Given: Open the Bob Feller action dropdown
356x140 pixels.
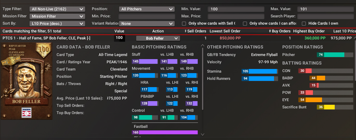Looking at the screenshot, I should [158, 38].
